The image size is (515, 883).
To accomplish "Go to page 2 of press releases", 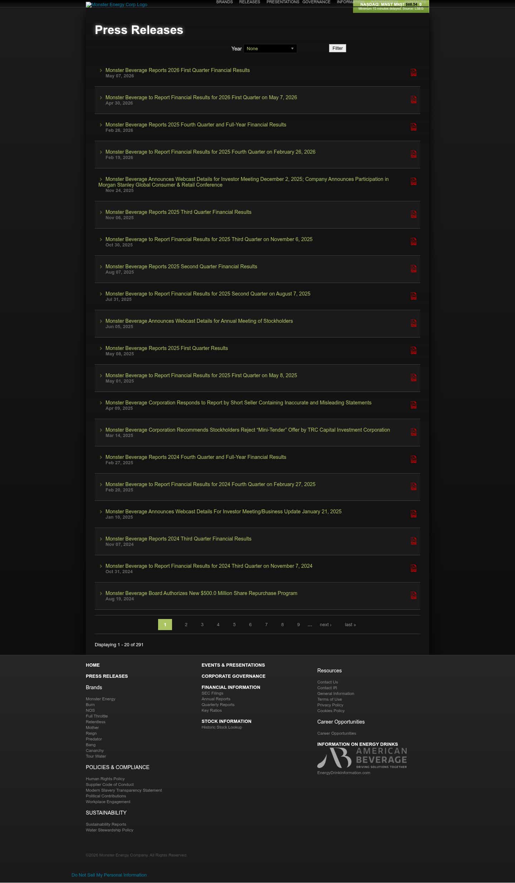I will coord(186,624).
